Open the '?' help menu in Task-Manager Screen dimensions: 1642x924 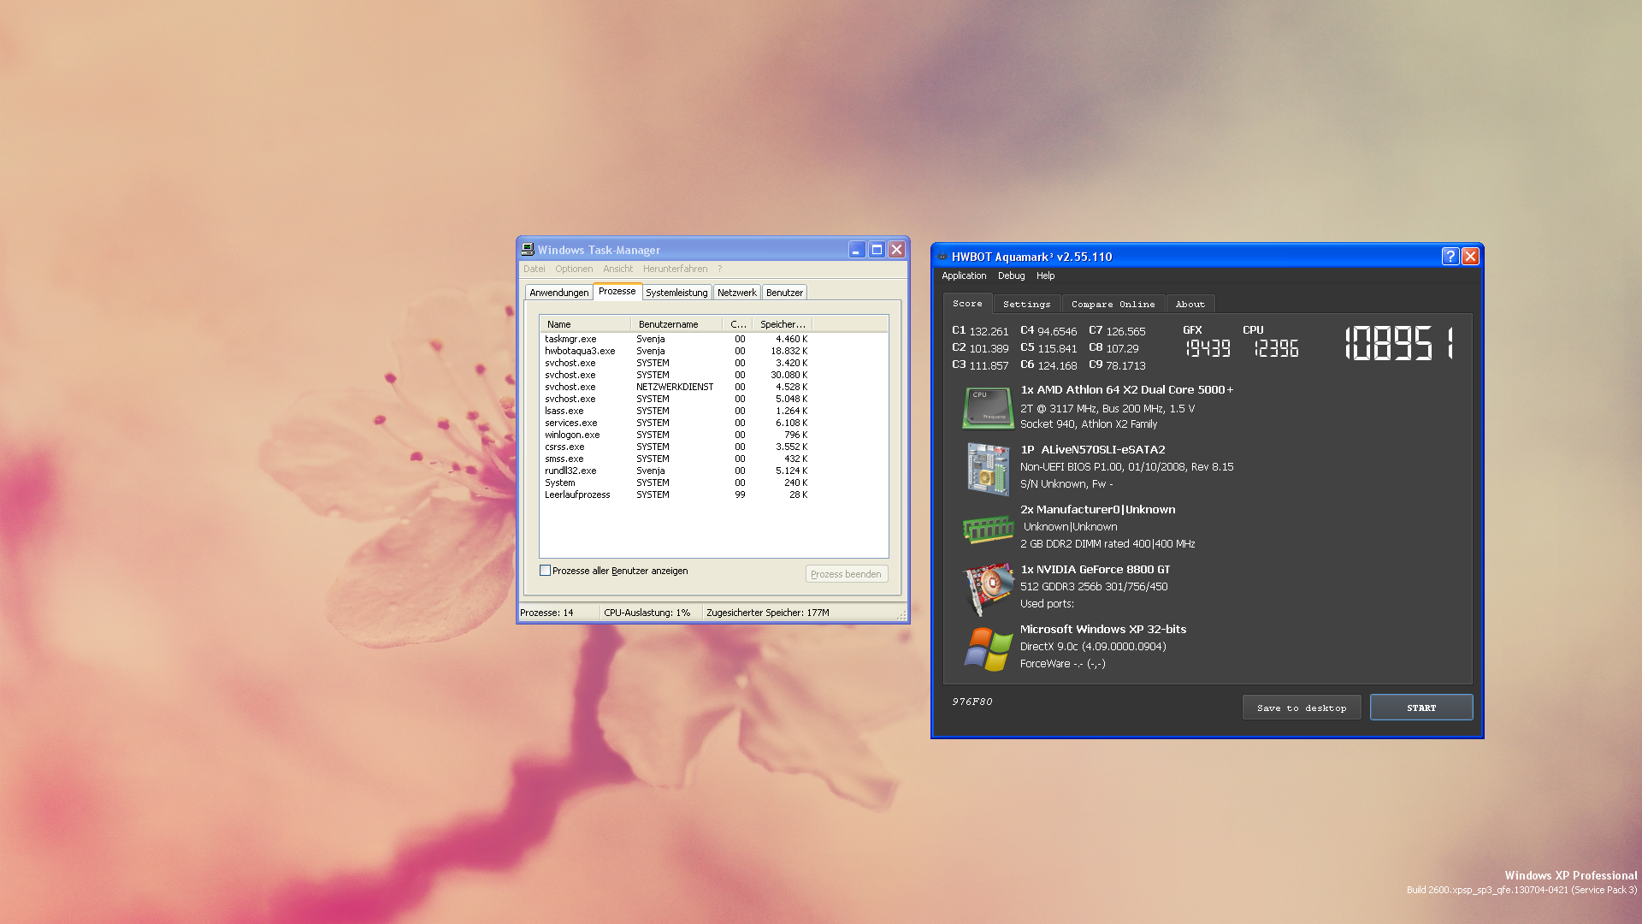(720, 269)
